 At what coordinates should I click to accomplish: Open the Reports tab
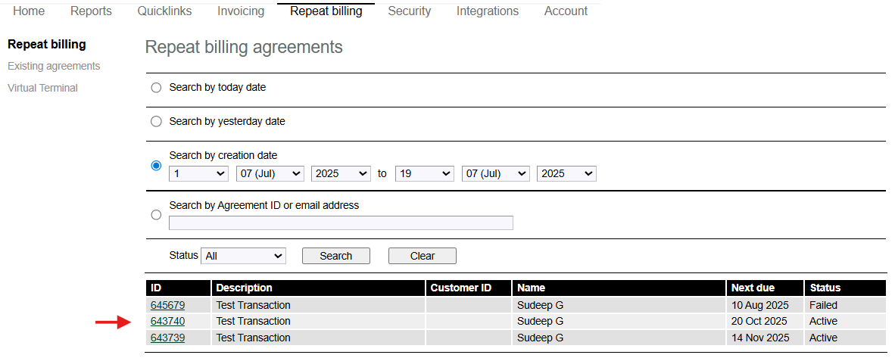click(91, 11)
